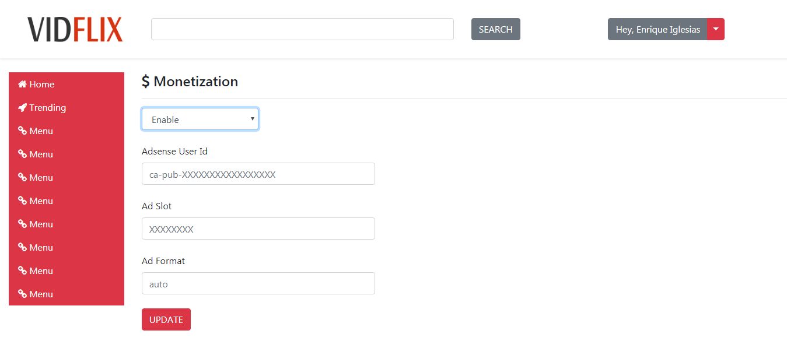Go to the Trending sidebar item

point(47,108)
